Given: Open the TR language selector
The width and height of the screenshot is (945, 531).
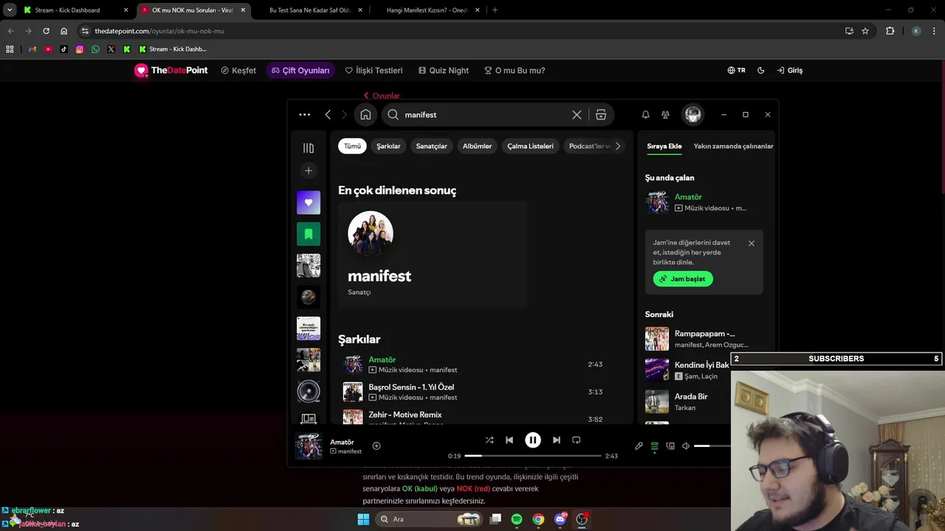Looking at the screenshot, I should point(736,71).
